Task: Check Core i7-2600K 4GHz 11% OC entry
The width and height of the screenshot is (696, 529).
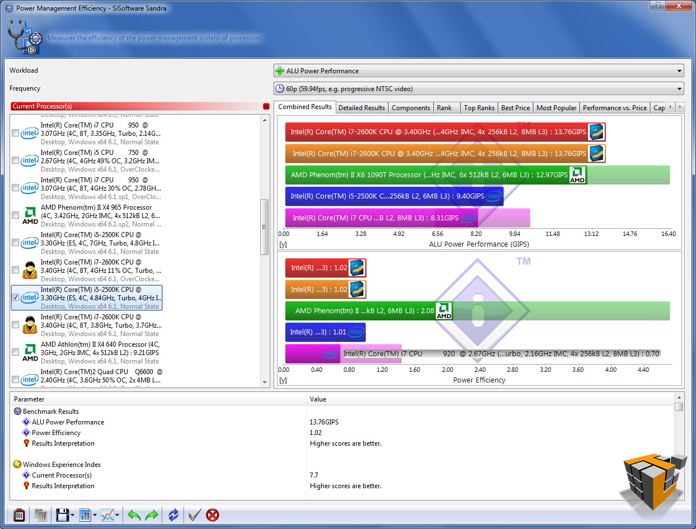Action: pyautogui.click(x=15, y=270)
